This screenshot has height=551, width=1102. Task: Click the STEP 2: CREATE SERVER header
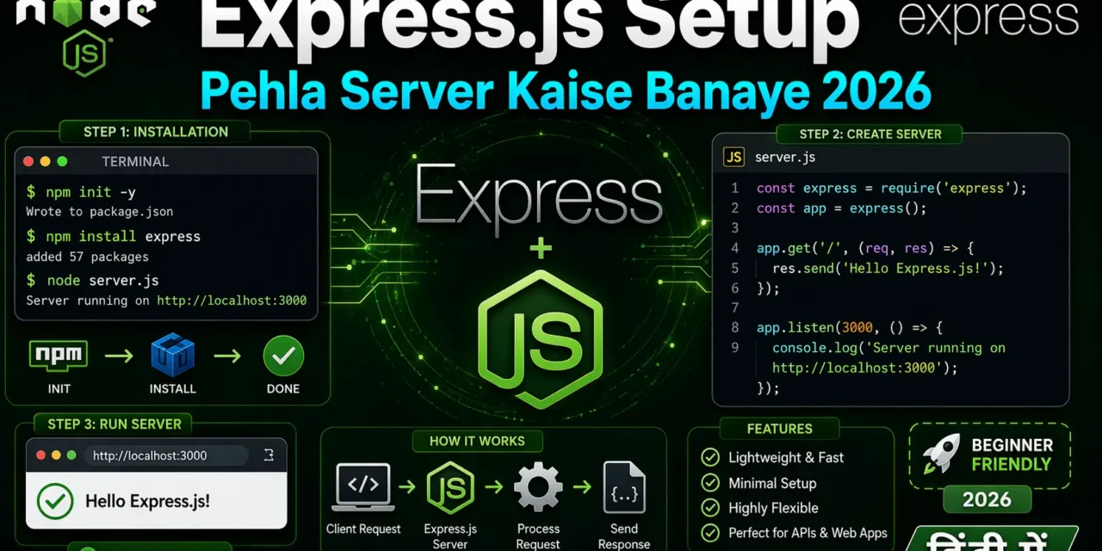point(870,133)
